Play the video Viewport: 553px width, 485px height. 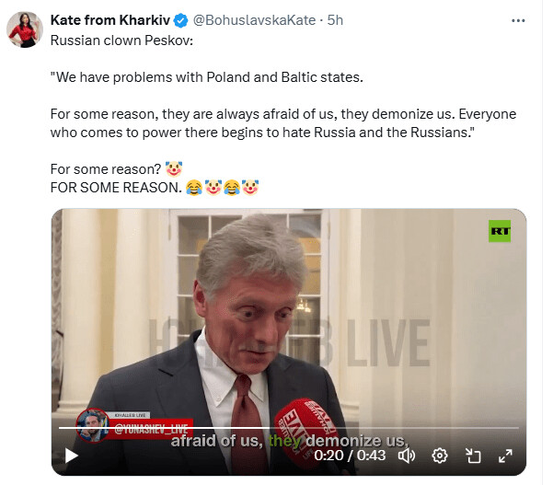tap(71, 456)
